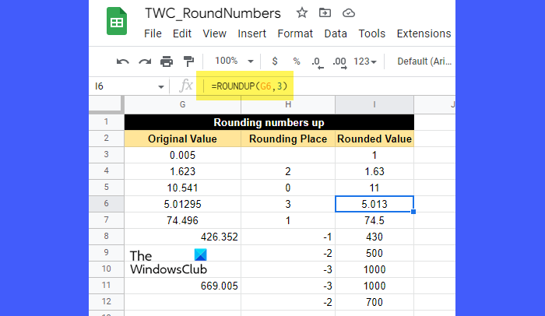545x316 pixels.
Task: Print the spreadsheet using the printer icon
Action: pyautogui.click(x=167, y=61)
